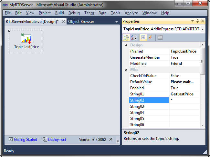Select the DefaultValue property

[149, 82]
